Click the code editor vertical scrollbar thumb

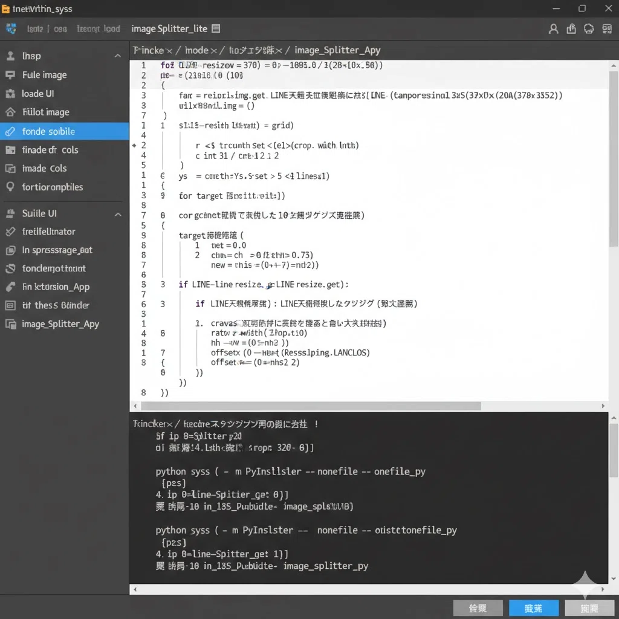pos(613,159)
